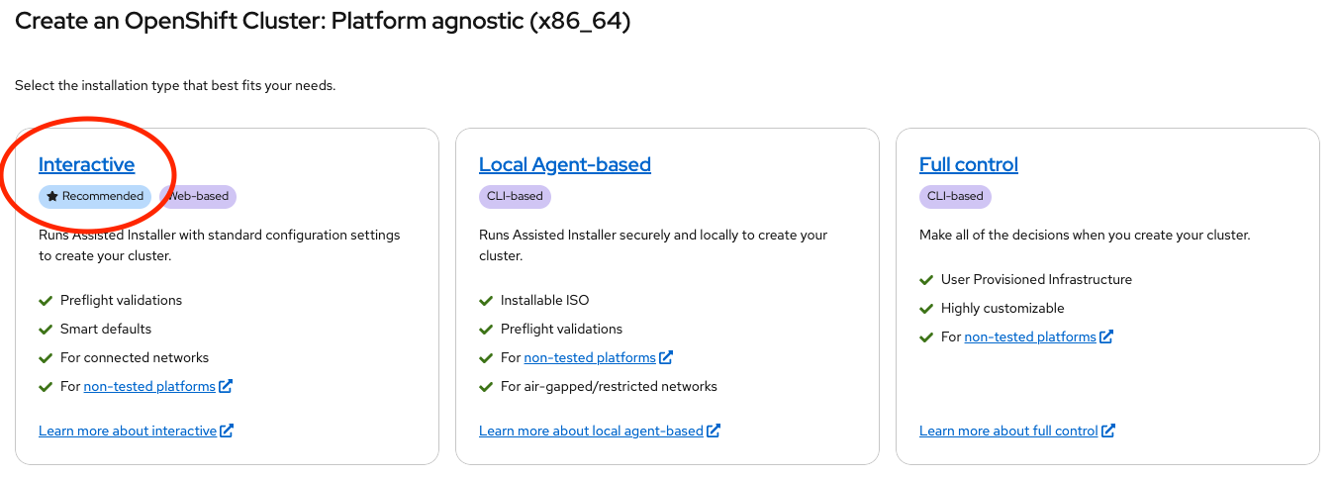Click the CLI-based badge under Full control
Image resolution: width=1336 pixels, height=479 pixels.
point(955,196)
